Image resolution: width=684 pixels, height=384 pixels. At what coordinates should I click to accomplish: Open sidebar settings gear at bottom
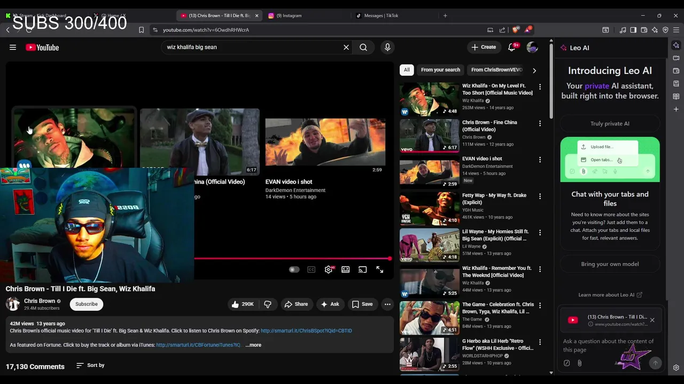(x=676, y=367)
